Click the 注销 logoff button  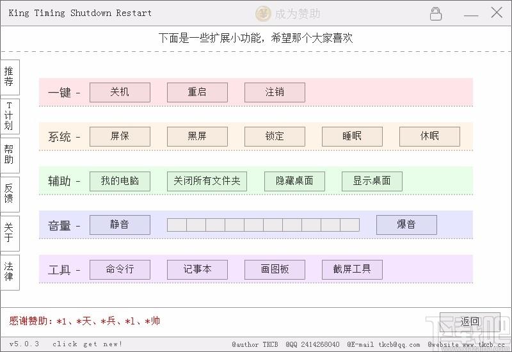coord(275,92)
